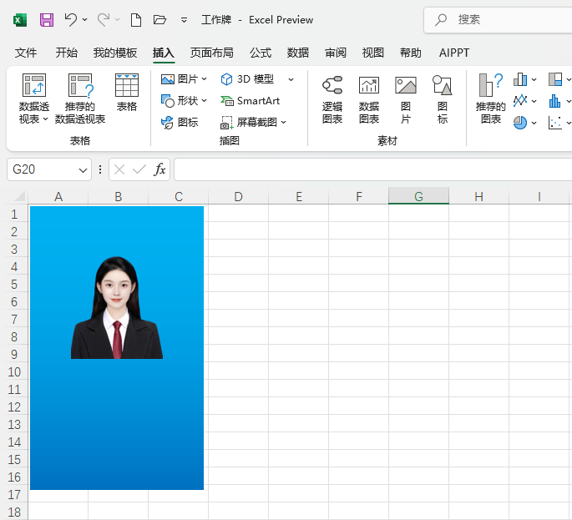Click the Open folder icon
572x520 pixels.
pyautogui.click(x=159, y=20)
